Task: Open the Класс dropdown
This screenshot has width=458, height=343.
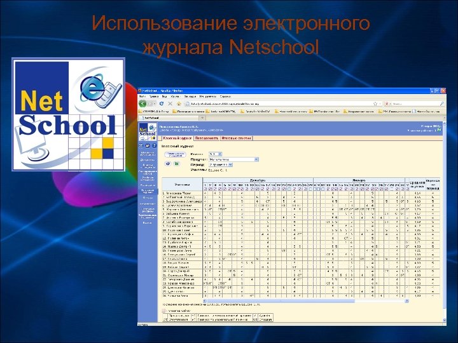Action: click(216, 154)
